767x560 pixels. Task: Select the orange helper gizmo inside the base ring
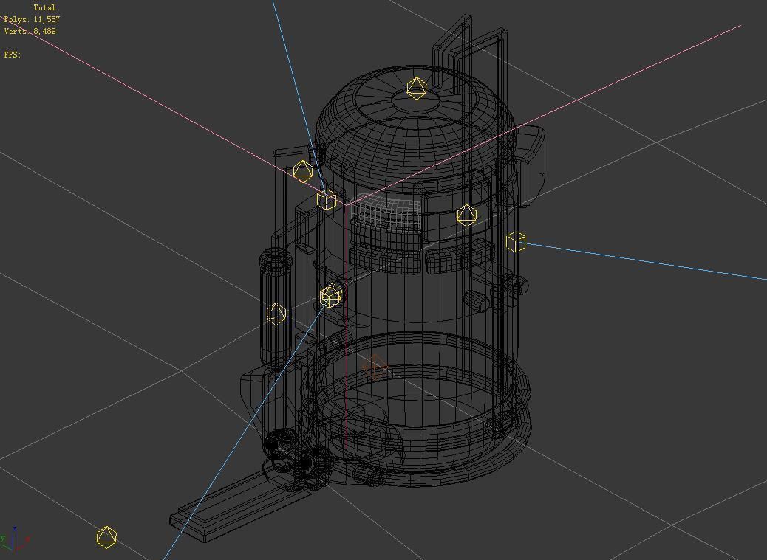[x=376, y=367]
